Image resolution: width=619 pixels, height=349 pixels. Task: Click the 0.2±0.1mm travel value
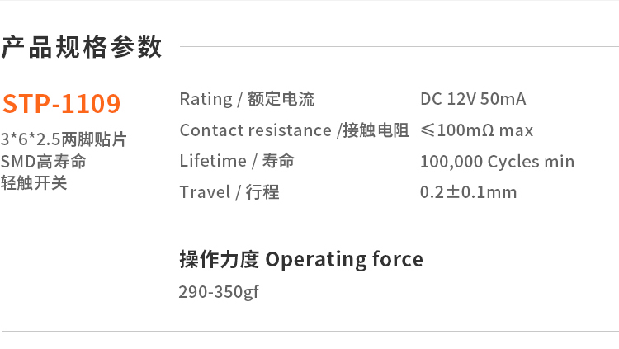click(x=468, y=192)
